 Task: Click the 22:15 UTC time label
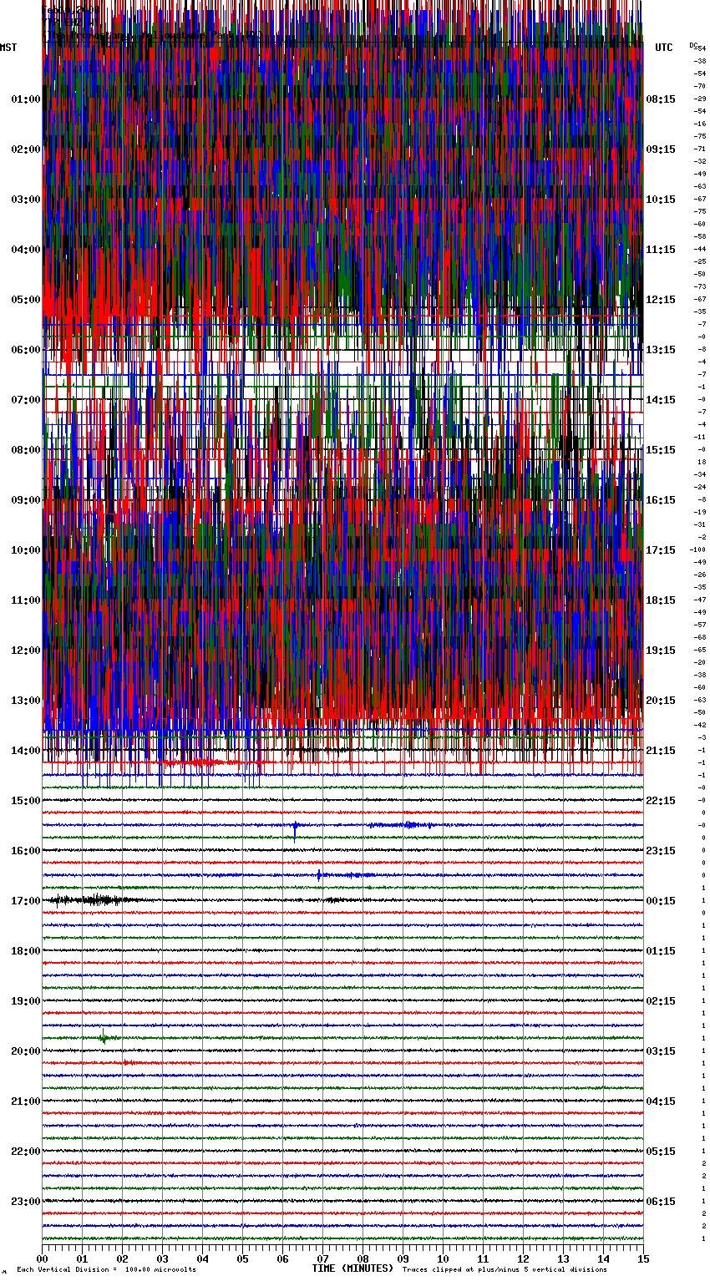[x=661, y=801]
